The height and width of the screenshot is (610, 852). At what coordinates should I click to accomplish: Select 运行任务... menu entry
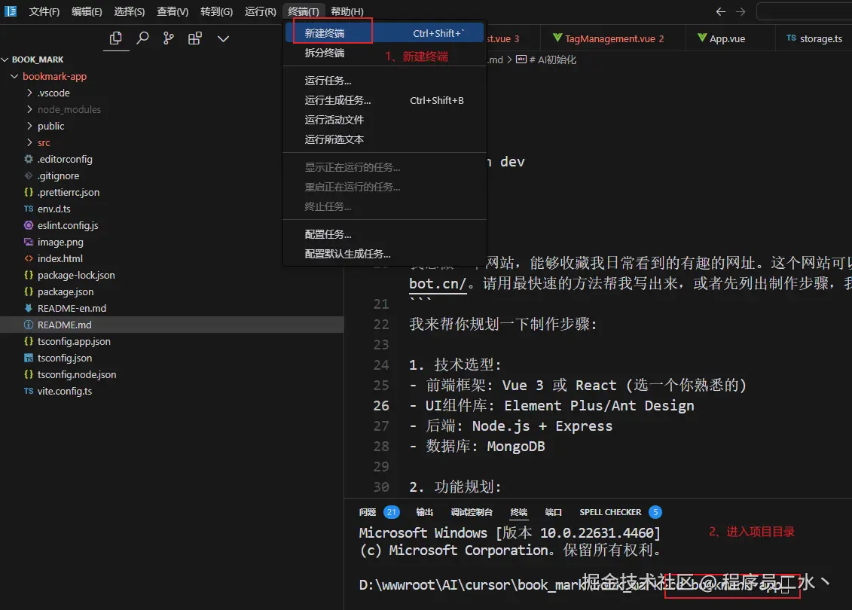tap(384, 81)
